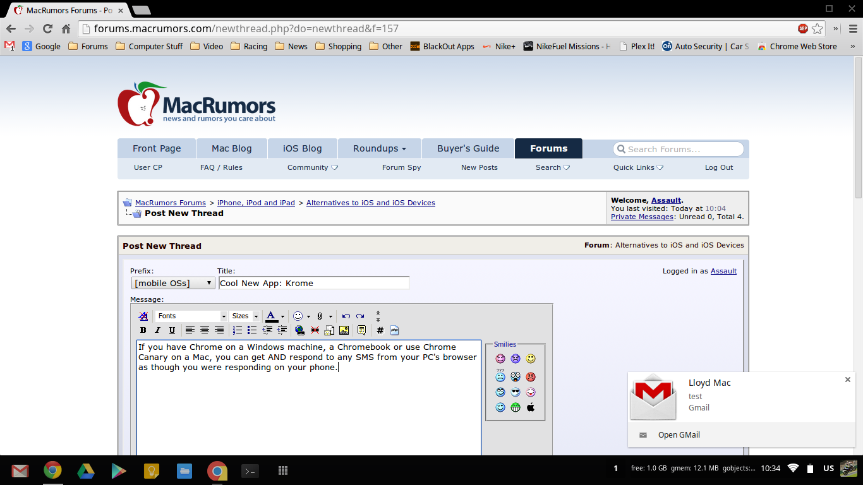Viewport: 863px width, 485px height.
Task: Open the Mac Blog tab
Action: (232, 148)
